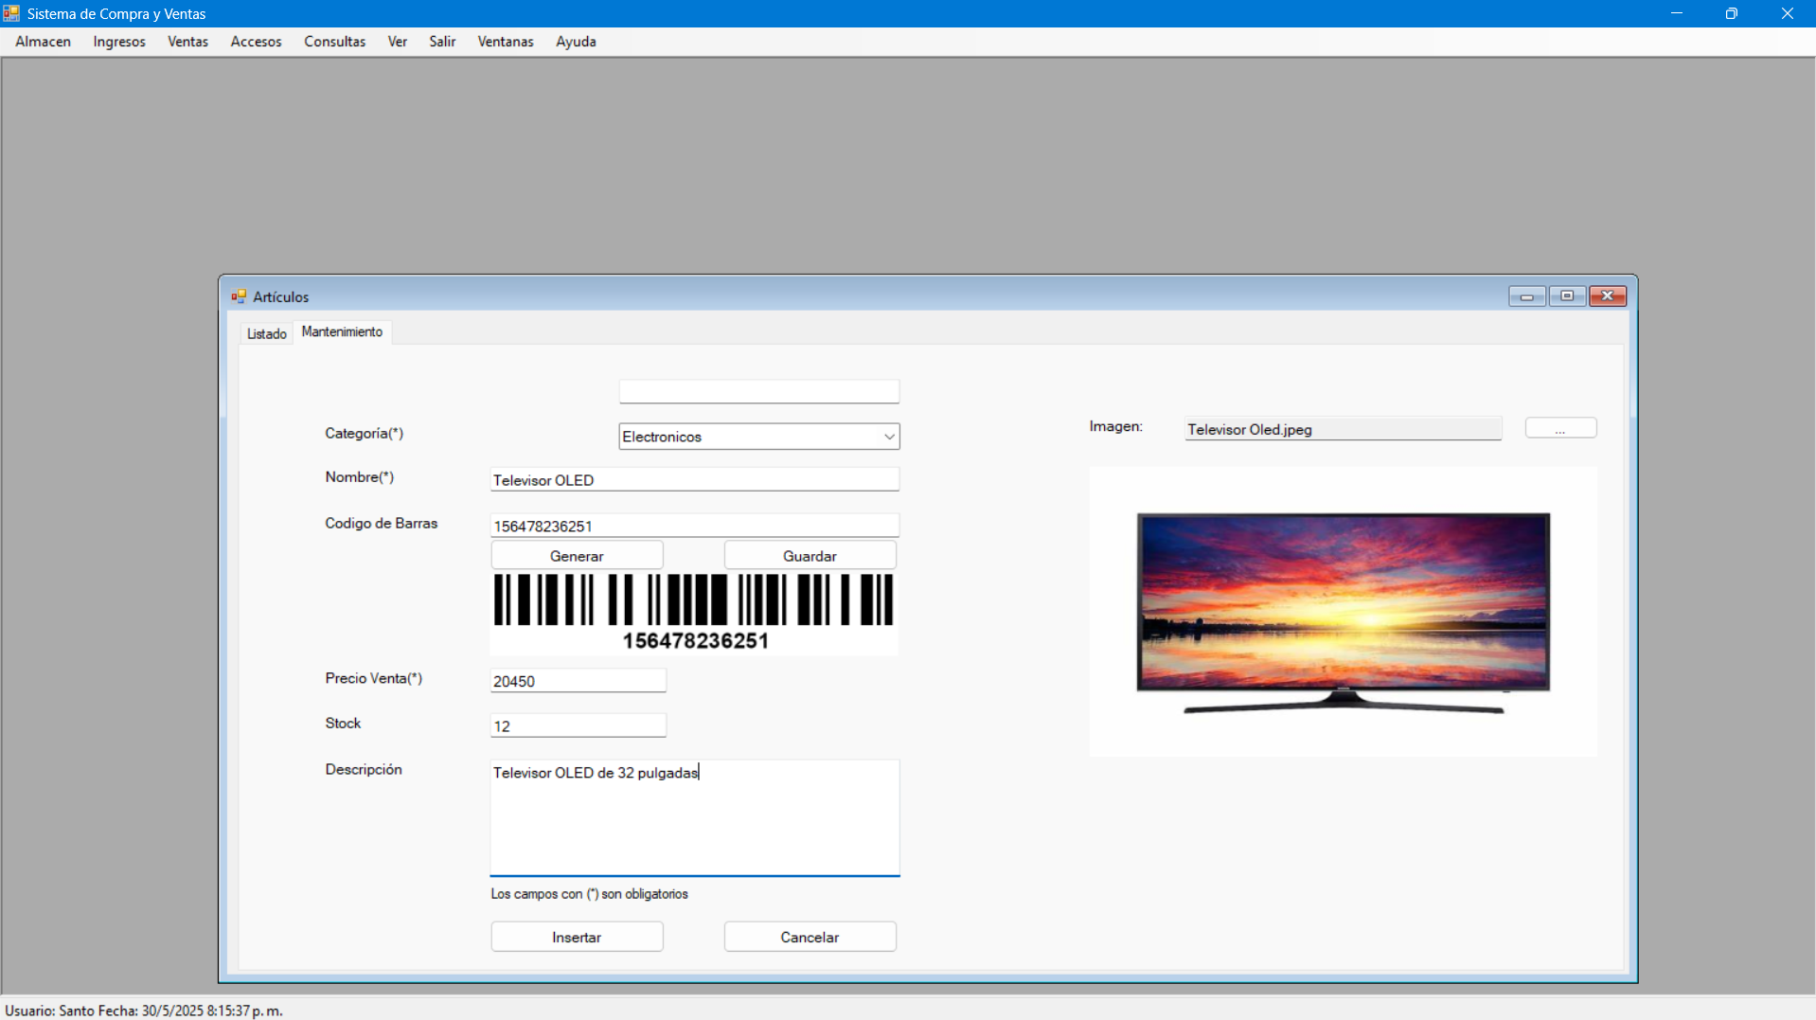
Task: Click the Generar barcode button
Action: pyautogui.click(x=577, y=555)
